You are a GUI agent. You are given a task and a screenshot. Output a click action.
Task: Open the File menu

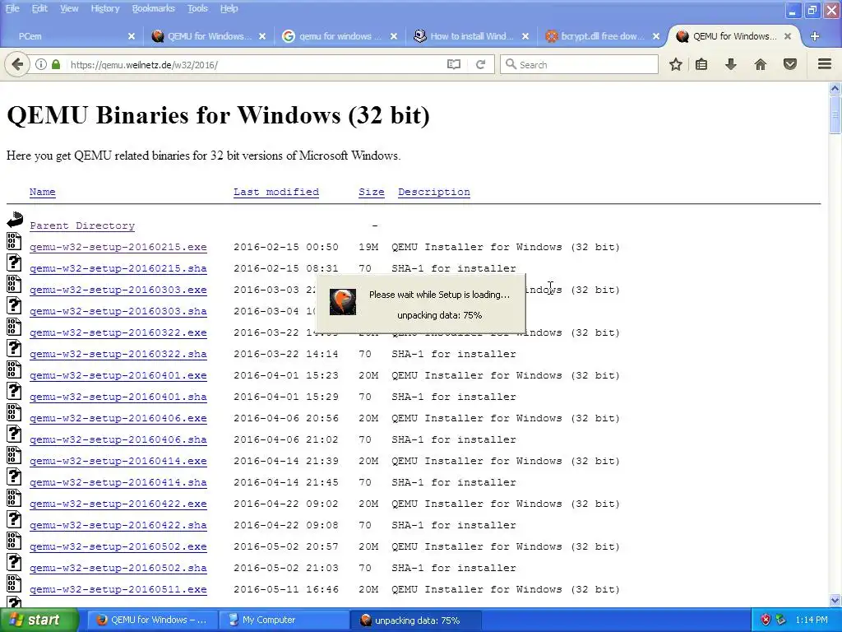click(12, 8)
